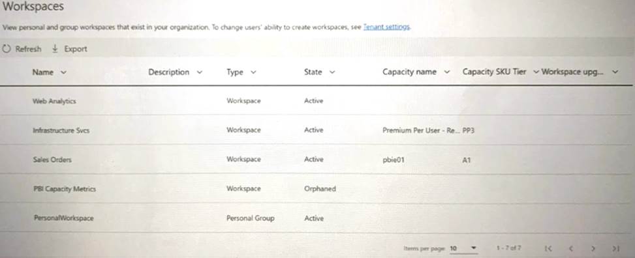Go to the first page of results
The image size is (635, 258).
[x=548, y=248]
